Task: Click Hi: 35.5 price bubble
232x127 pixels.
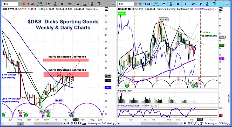Action: coord(164,19)
